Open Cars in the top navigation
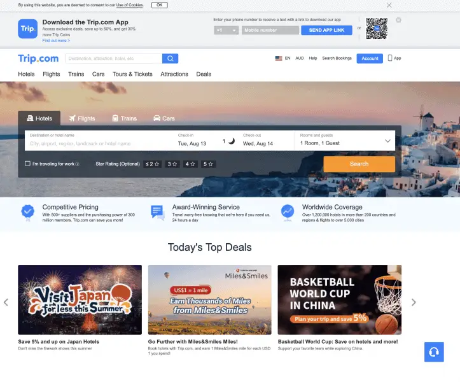The image size is (460, 382). click(98, 74)
